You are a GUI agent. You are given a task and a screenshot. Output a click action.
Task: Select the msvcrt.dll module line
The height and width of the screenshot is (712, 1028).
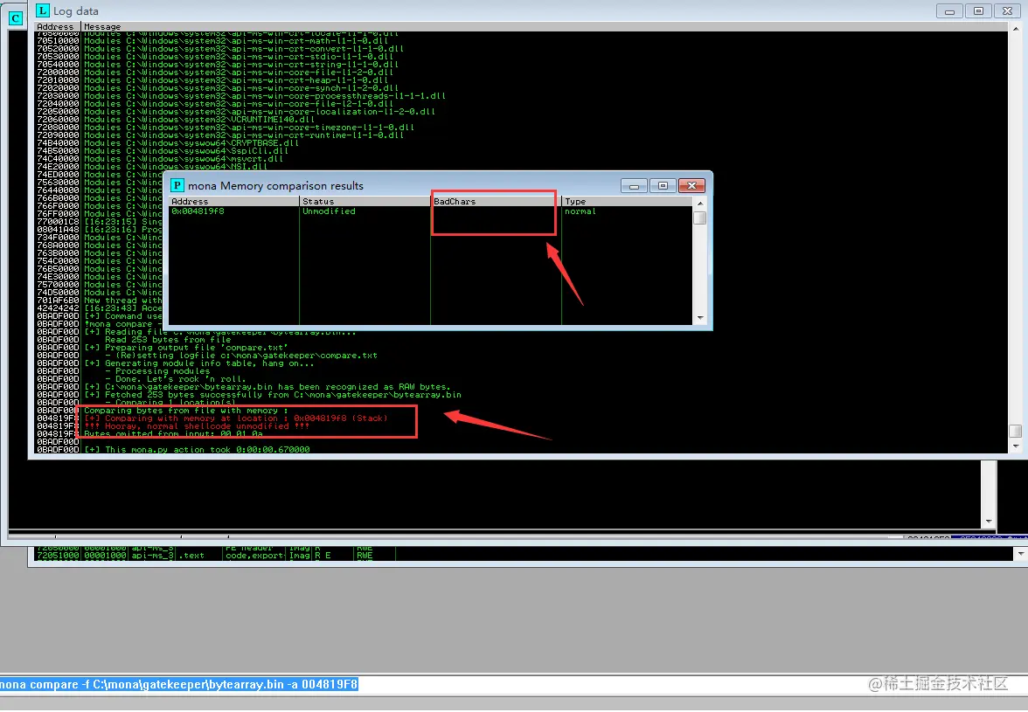(184, 158)
